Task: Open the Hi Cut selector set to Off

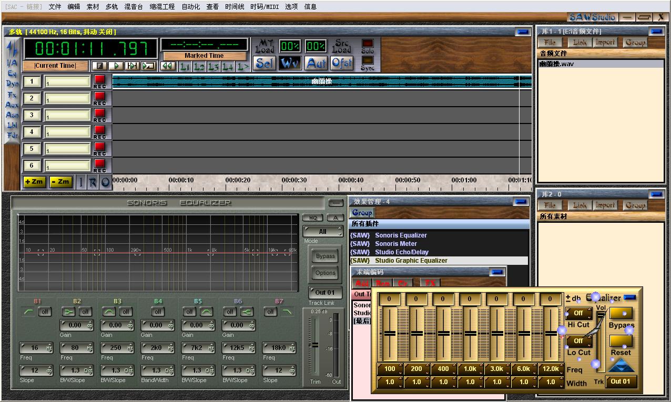Action: [578, 313]
